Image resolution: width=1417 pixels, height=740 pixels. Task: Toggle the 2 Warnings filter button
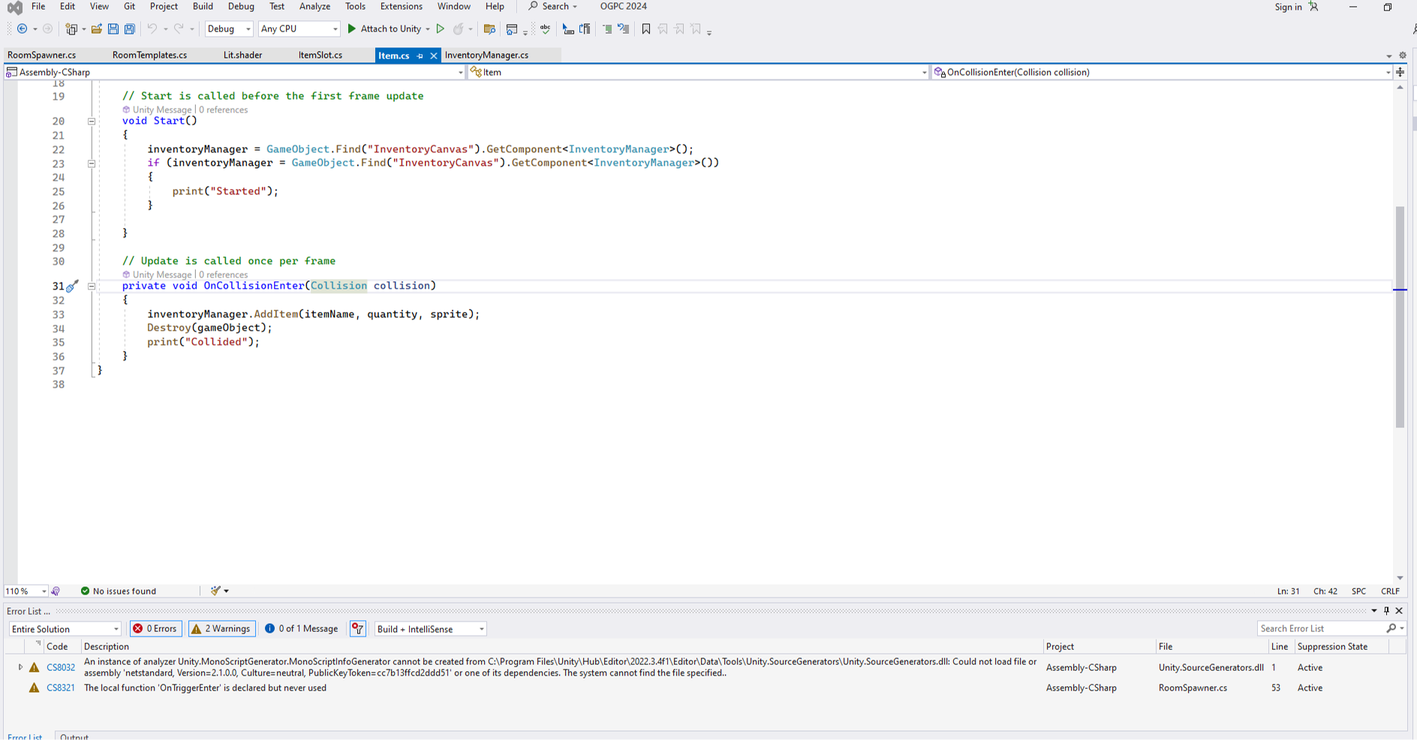[221, 629]
